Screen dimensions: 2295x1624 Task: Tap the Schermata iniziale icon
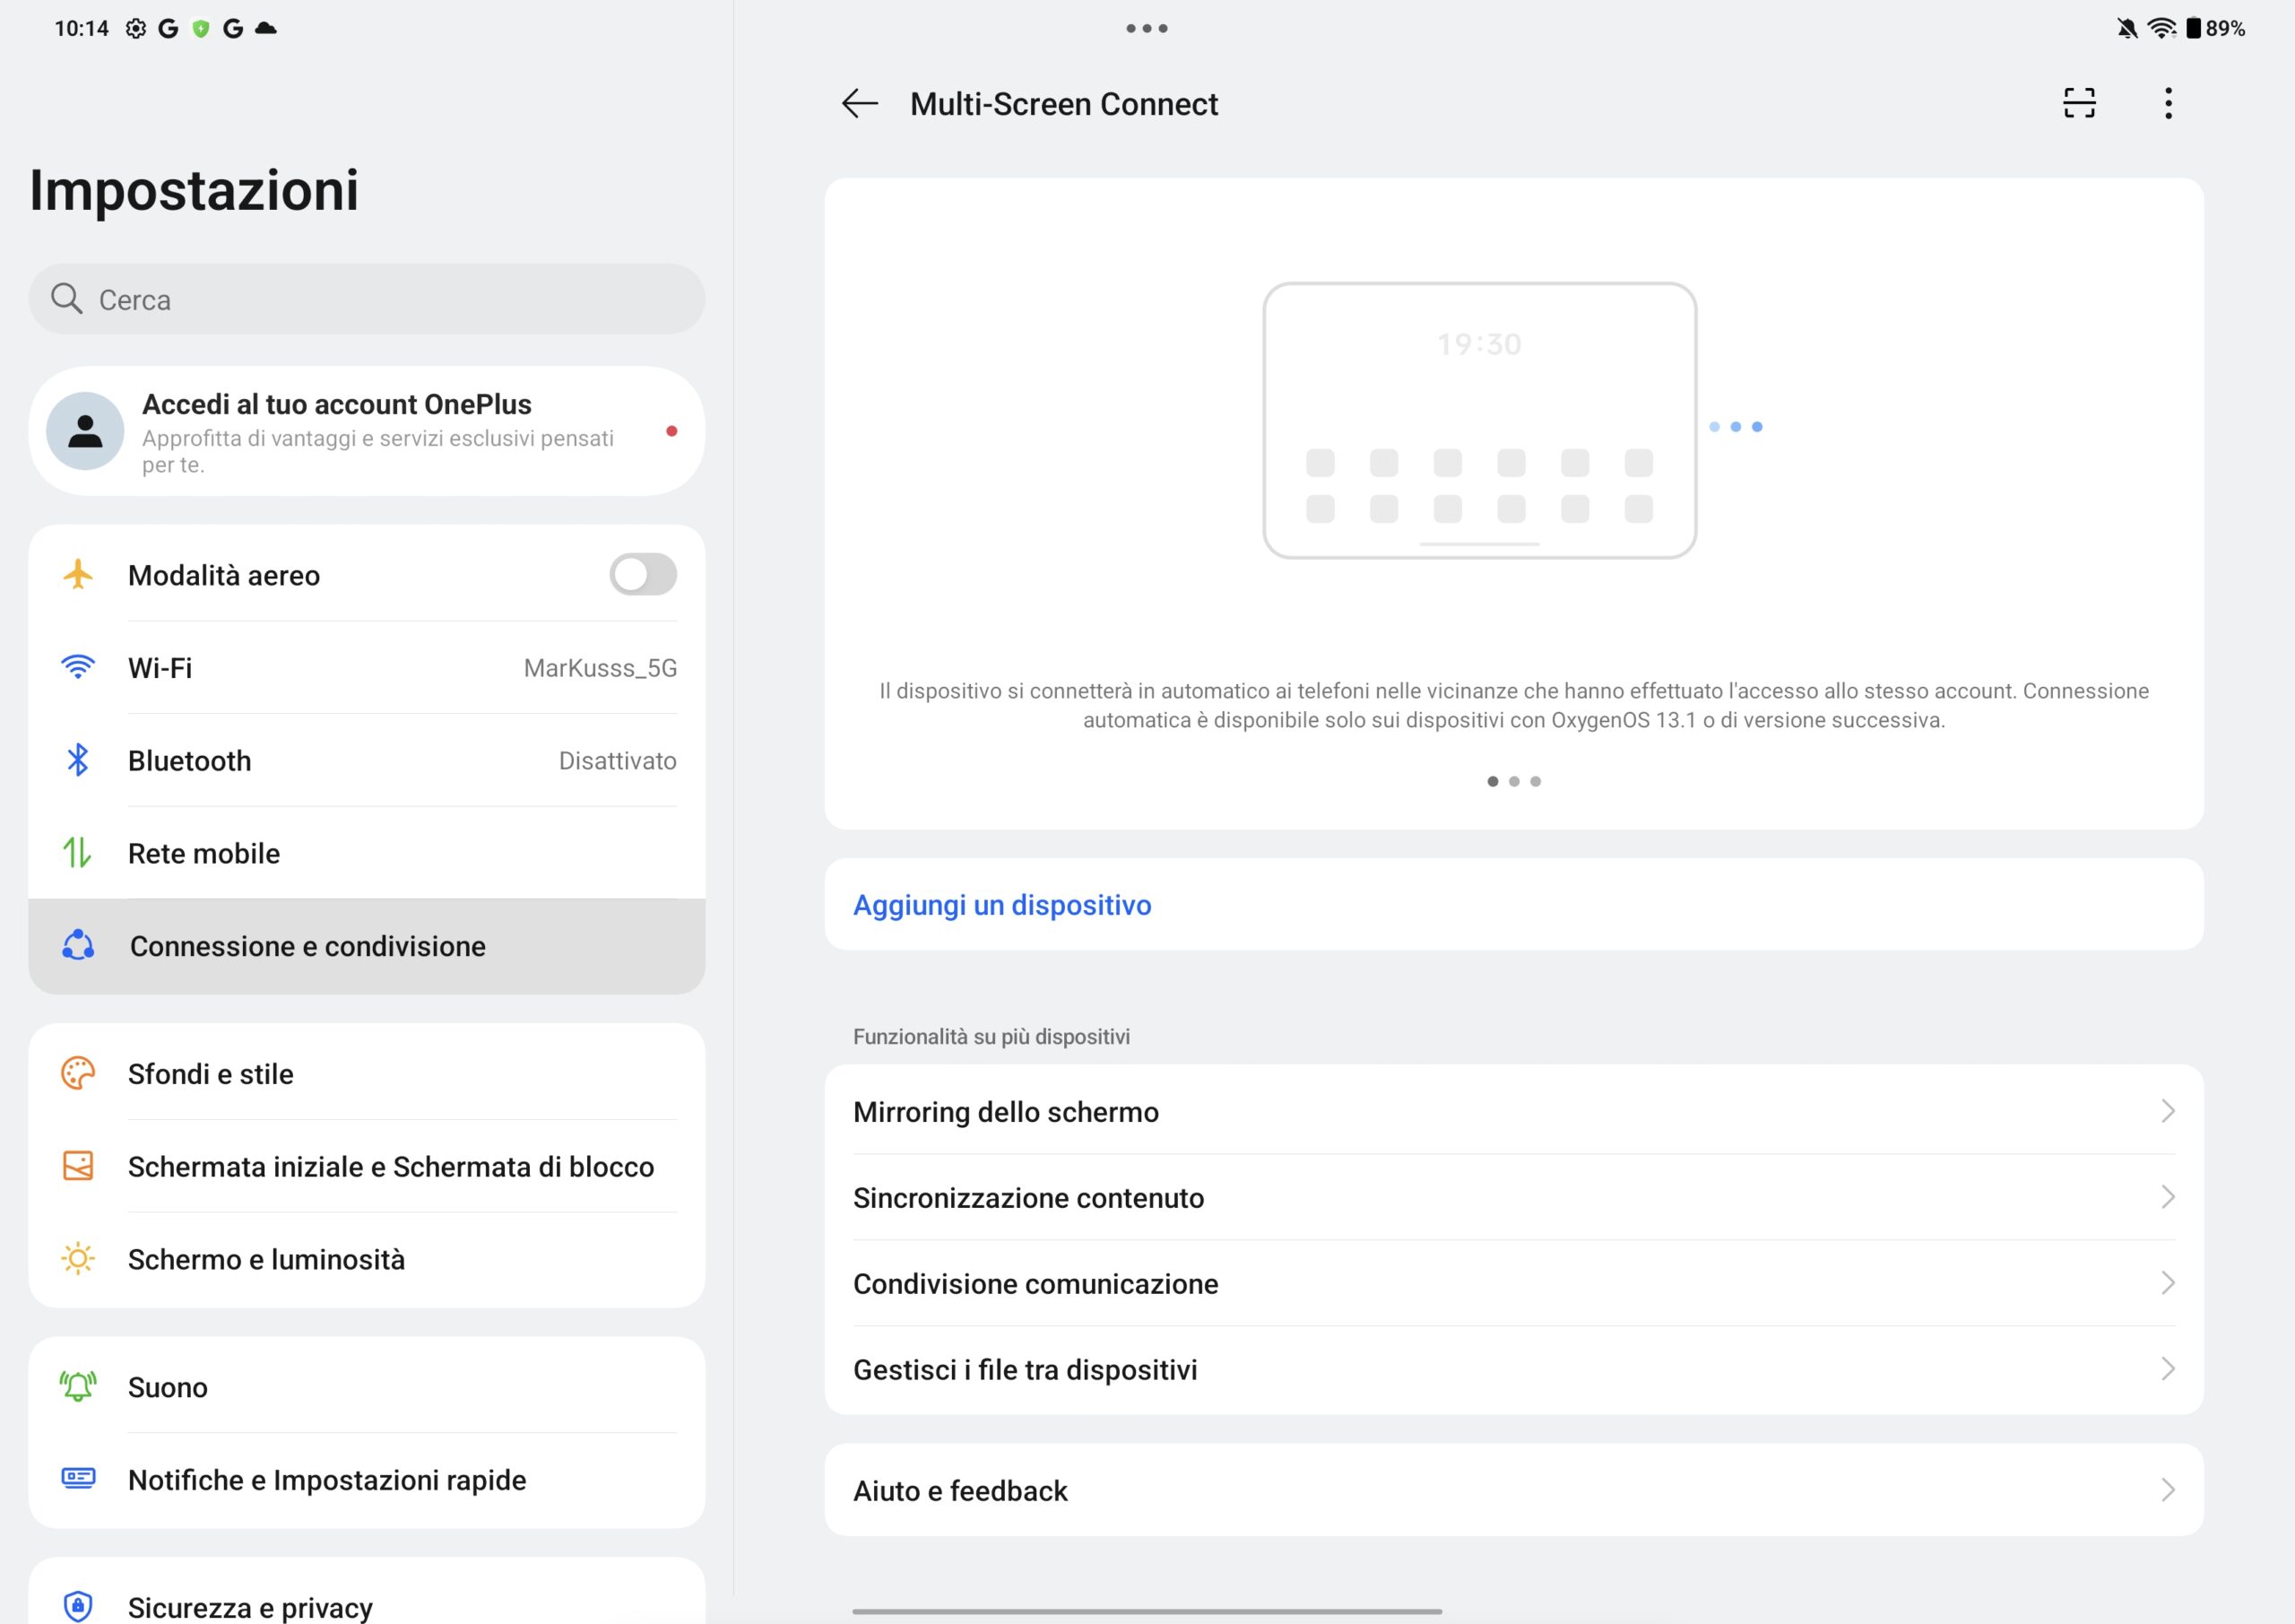[x=78, y=1166]
